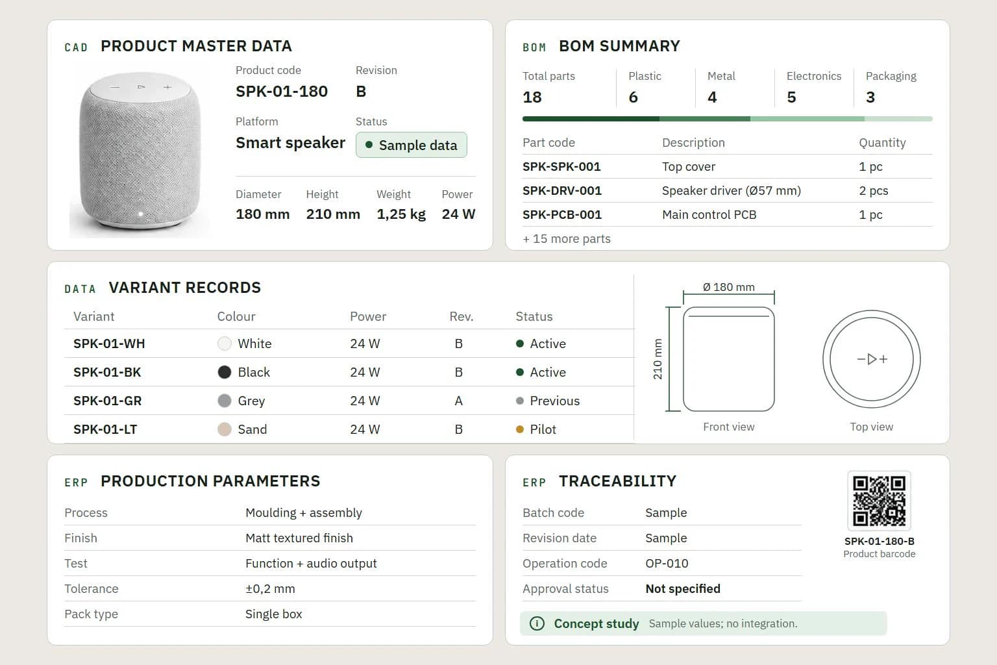Select part code SPK-PCB-001

tap(562, 214)
